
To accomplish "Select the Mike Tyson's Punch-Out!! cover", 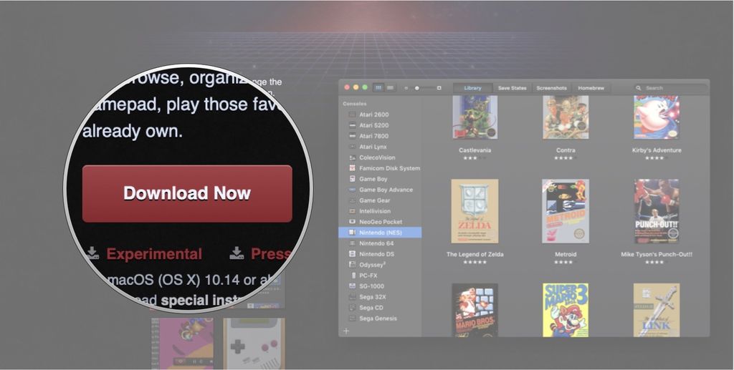I will point(657,211).
